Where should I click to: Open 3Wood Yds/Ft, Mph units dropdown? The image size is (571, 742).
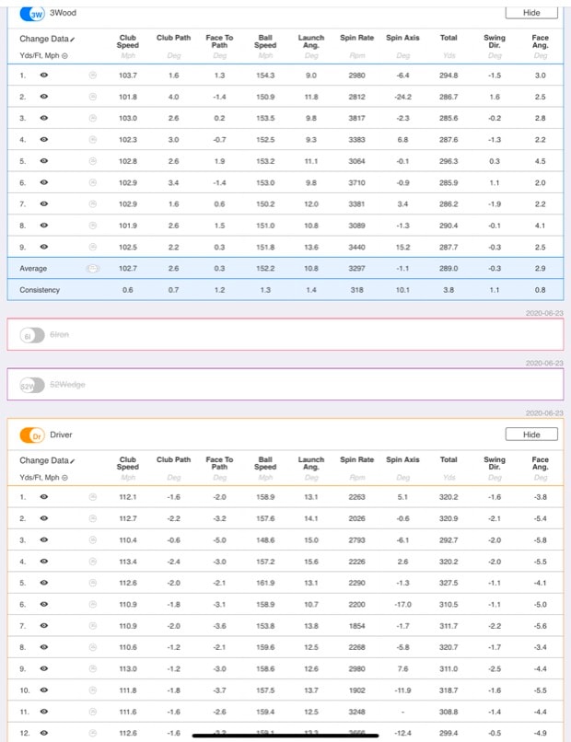64,54
